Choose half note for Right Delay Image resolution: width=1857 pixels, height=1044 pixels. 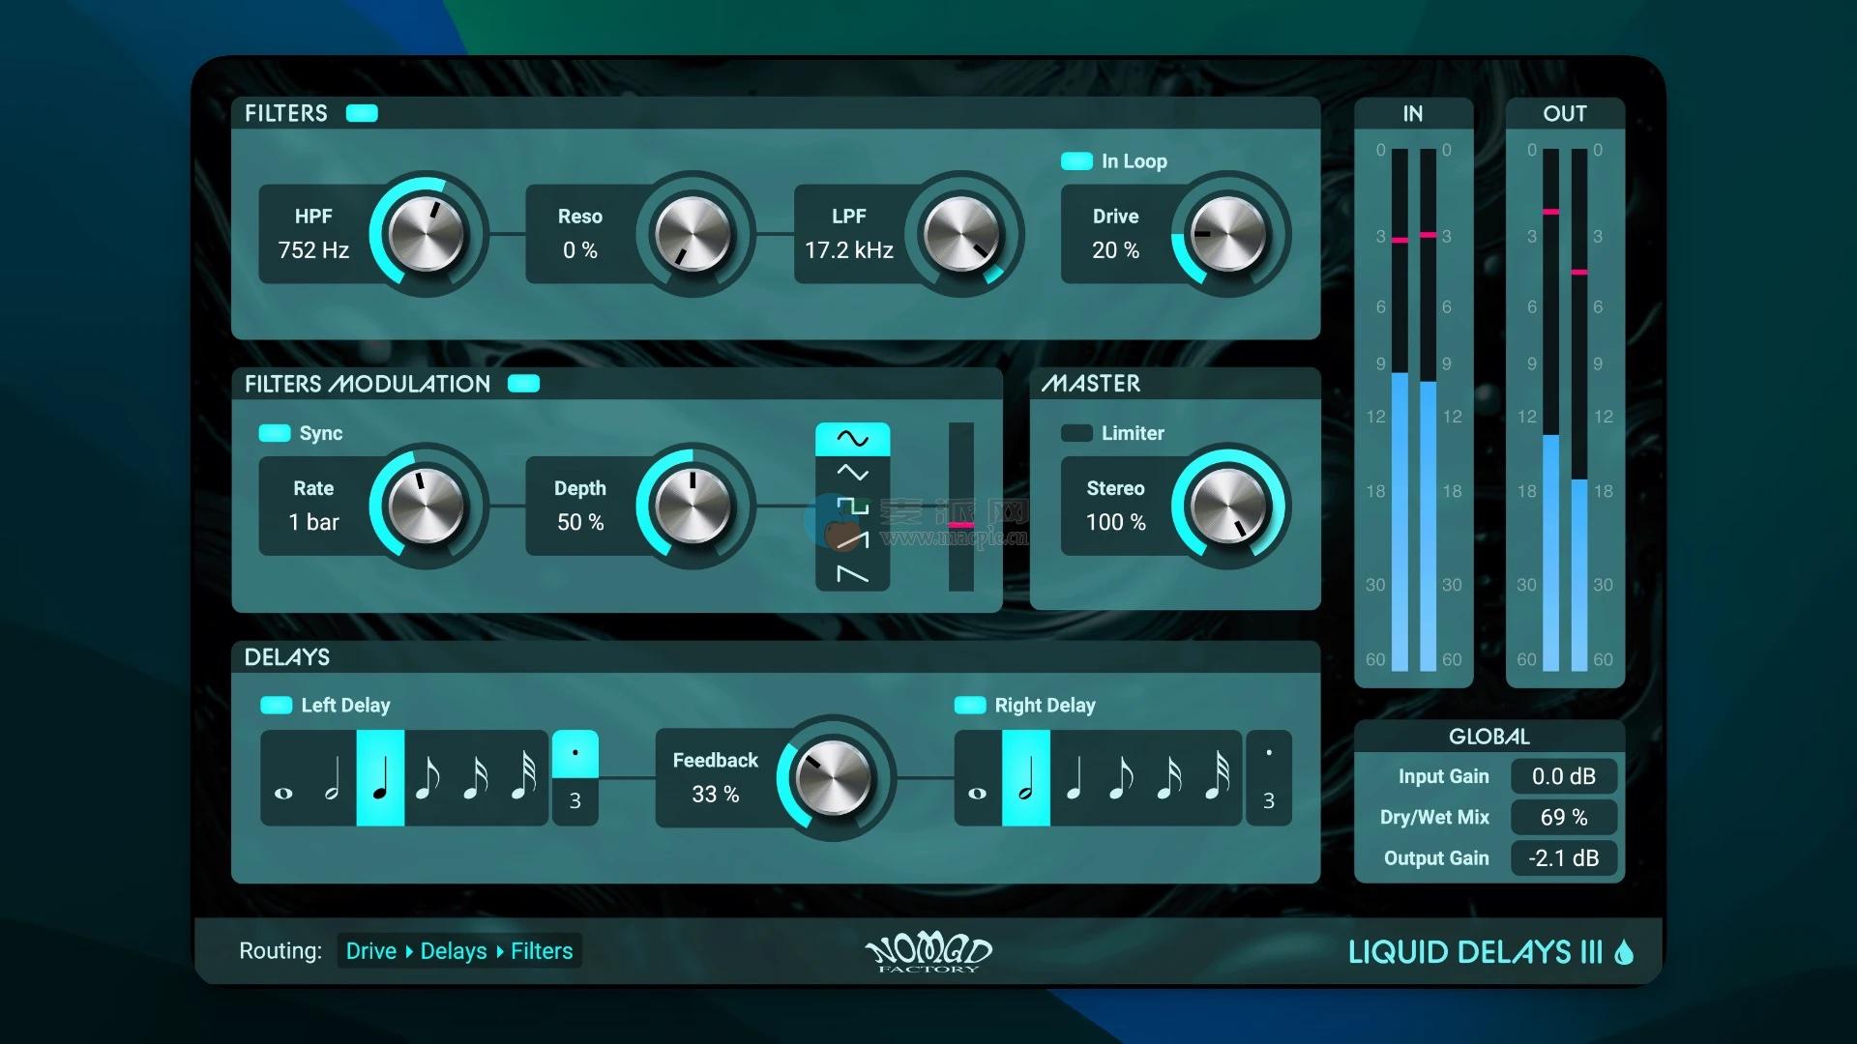[1026, 778]
